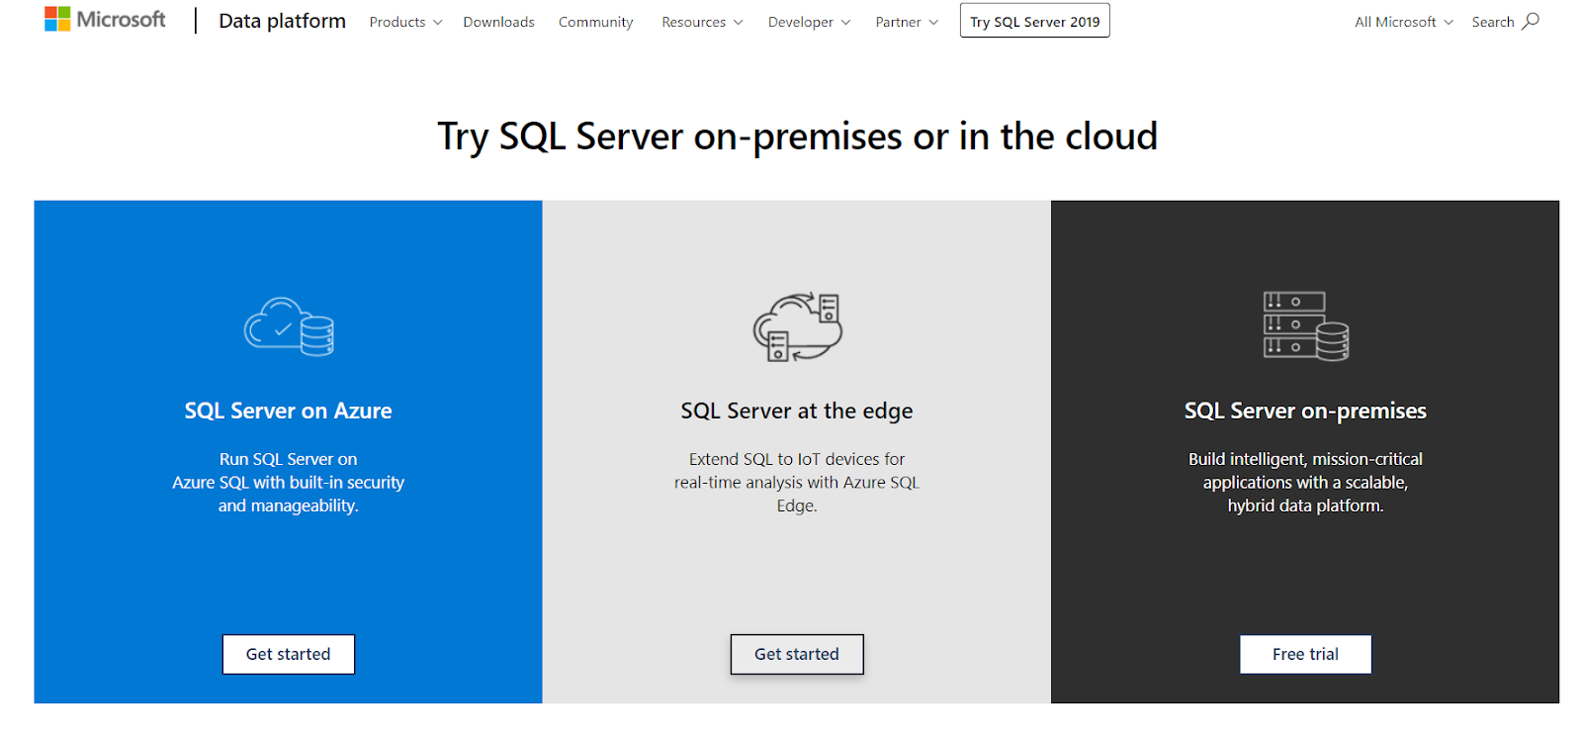The width and height of the screenshot is (1582, 734).
Task: Click the on-premises server rack icon
Action: point(1305,326)
